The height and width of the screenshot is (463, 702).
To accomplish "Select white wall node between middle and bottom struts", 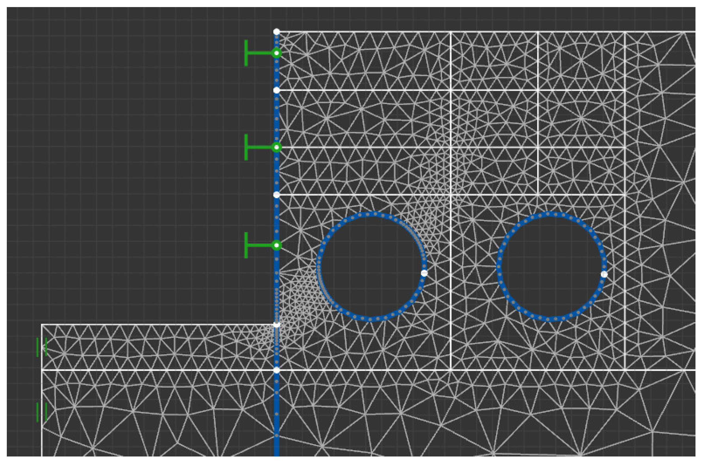I will (277, 195).
